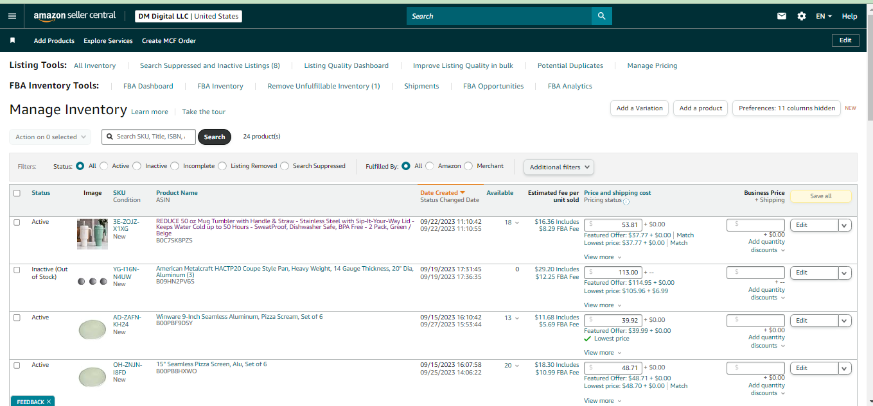Click the search magnifier button in header

(602, 16)
